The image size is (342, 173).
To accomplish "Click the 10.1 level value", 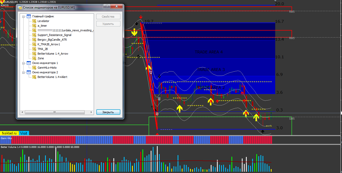I will [280, 57].
